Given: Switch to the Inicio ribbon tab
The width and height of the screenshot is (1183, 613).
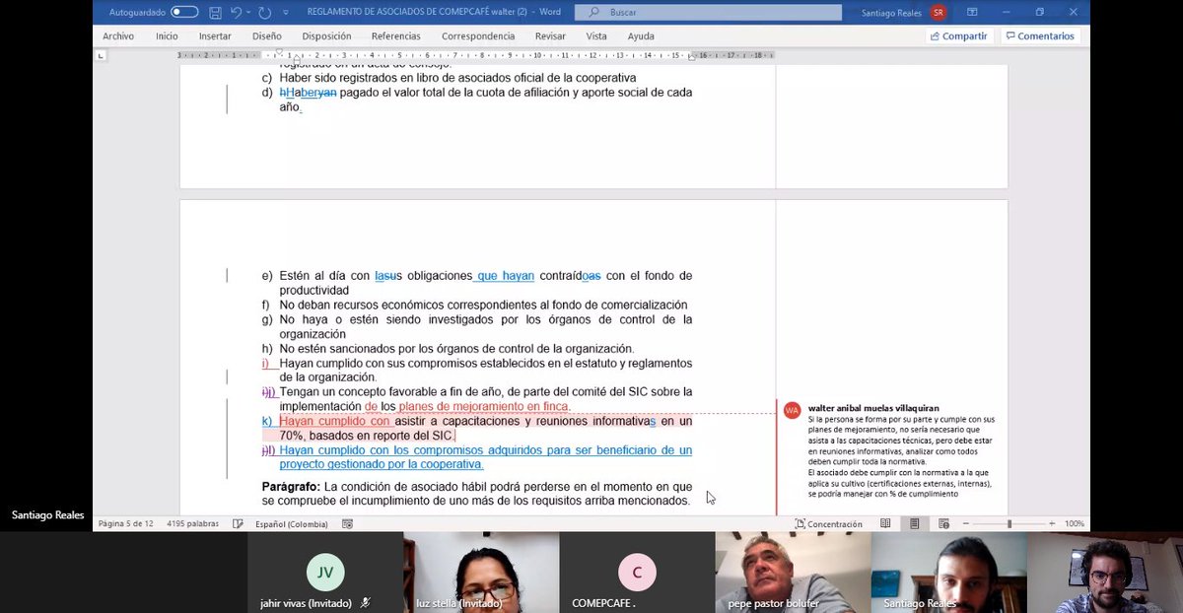Looking at the screenshot, I should click(167, 36).
